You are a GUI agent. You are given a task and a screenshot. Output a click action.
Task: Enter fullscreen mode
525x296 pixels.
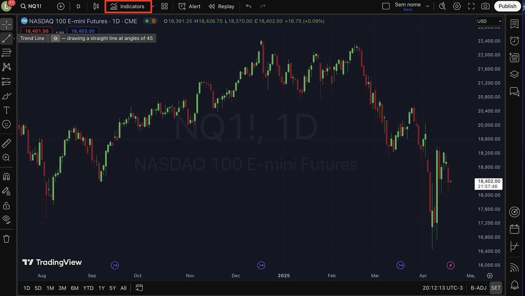(x=471, y=6)
